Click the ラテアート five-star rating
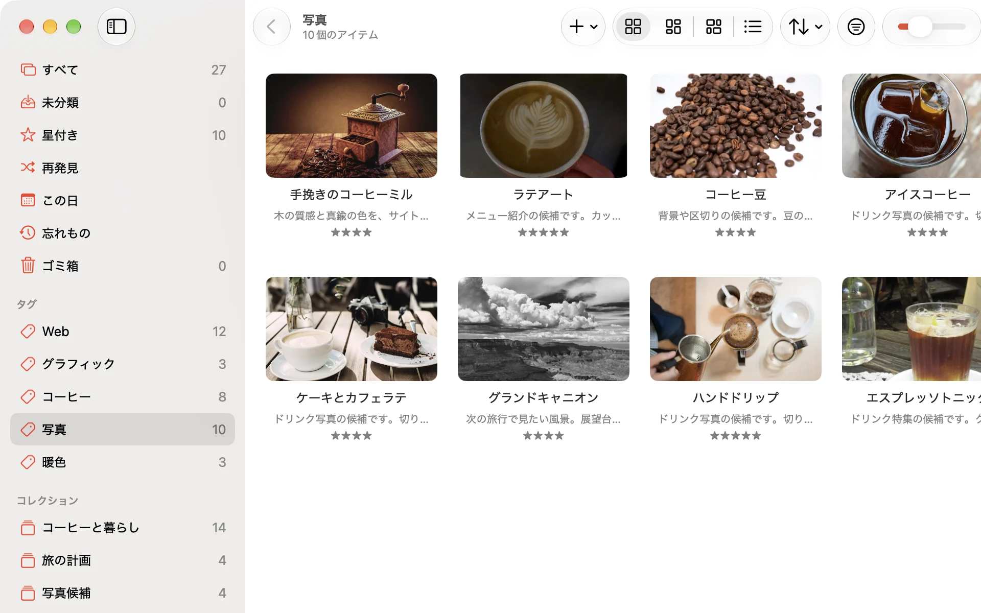981x613 pixels. (544, 232)
